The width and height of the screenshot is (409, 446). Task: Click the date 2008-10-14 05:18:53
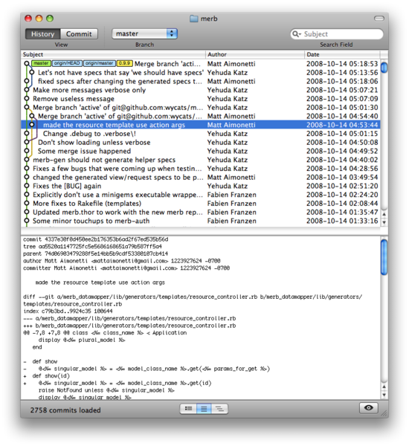342,64
